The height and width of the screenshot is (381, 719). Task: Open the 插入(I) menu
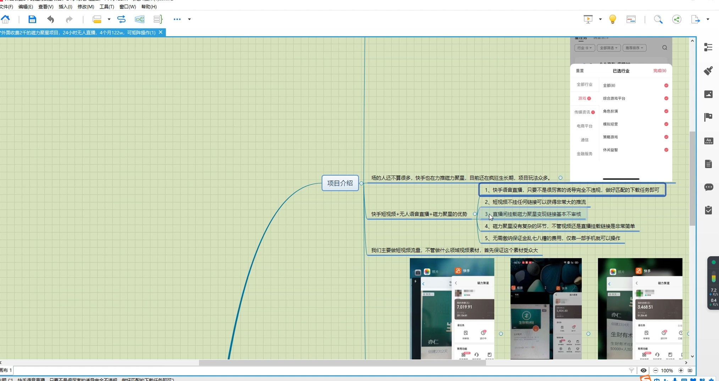click(x=65, y=7)
